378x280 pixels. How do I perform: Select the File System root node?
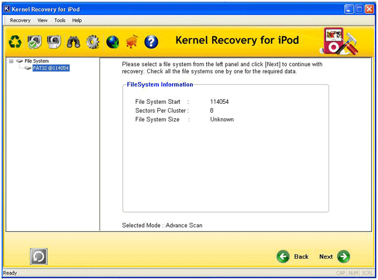pyautogui.click(x=37, y=61)
